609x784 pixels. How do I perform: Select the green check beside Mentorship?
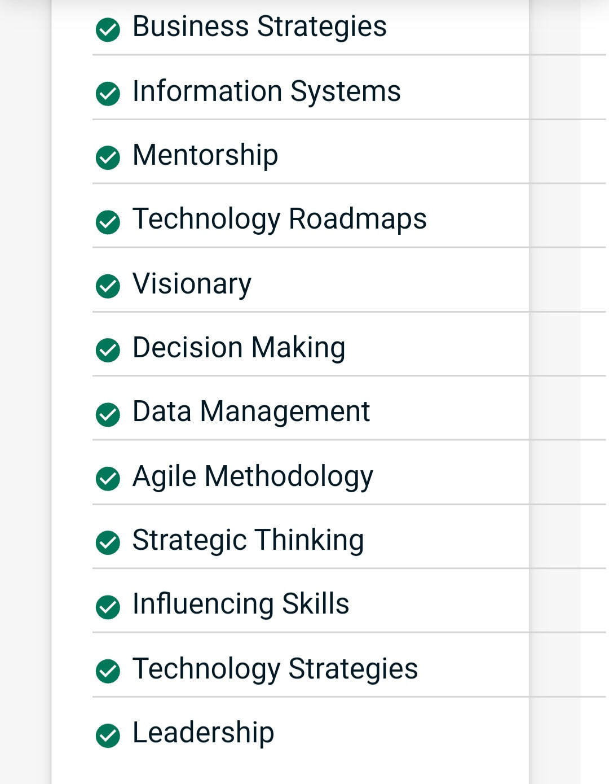click(108, 157)
